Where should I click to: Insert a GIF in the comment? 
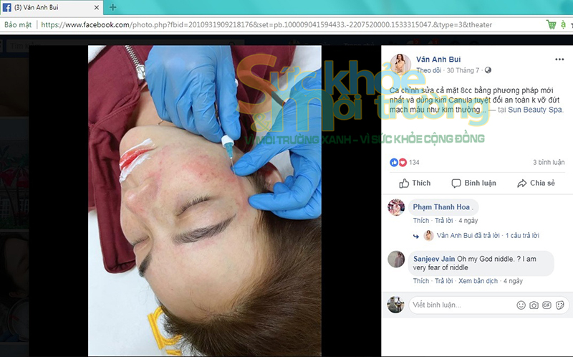pyautogui.click(x=546, y=305)
